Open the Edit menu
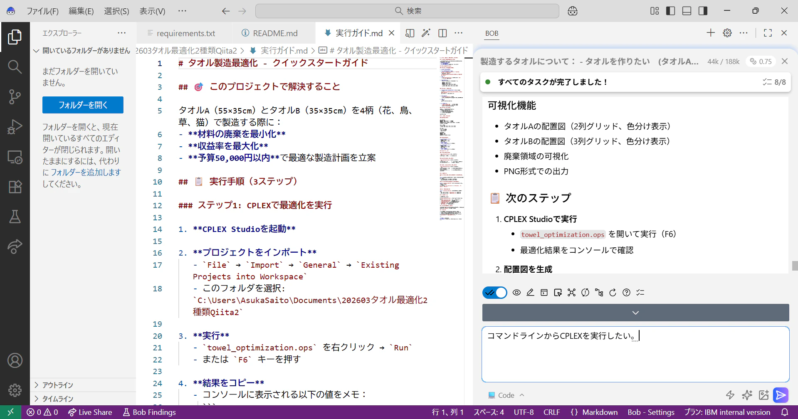The image size is (798, 419). tap(81, 11)
